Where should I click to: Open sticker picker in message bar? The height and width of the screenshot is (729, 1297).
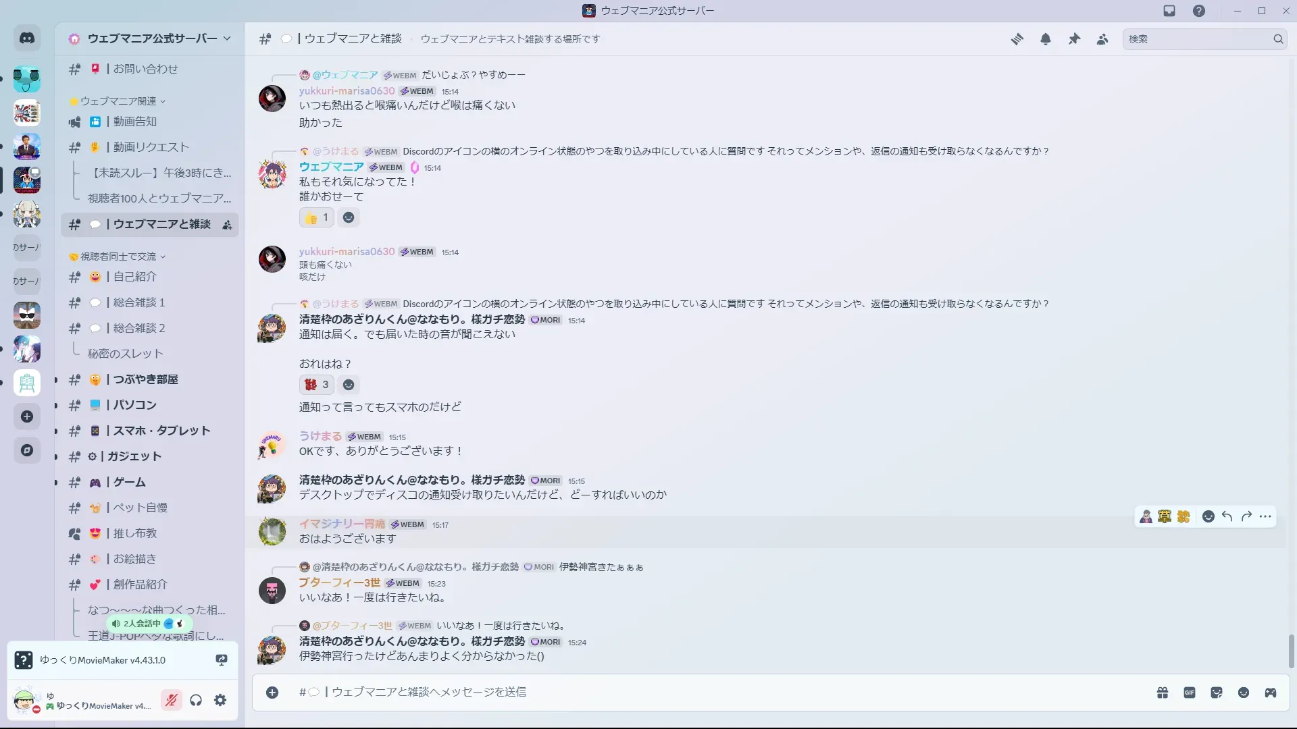(1217, 693)
